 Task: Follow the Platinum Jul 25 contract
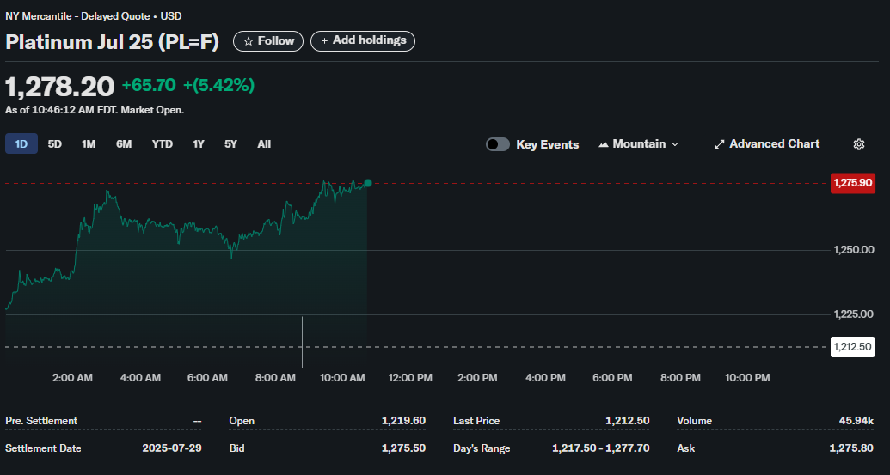[268, 41]
